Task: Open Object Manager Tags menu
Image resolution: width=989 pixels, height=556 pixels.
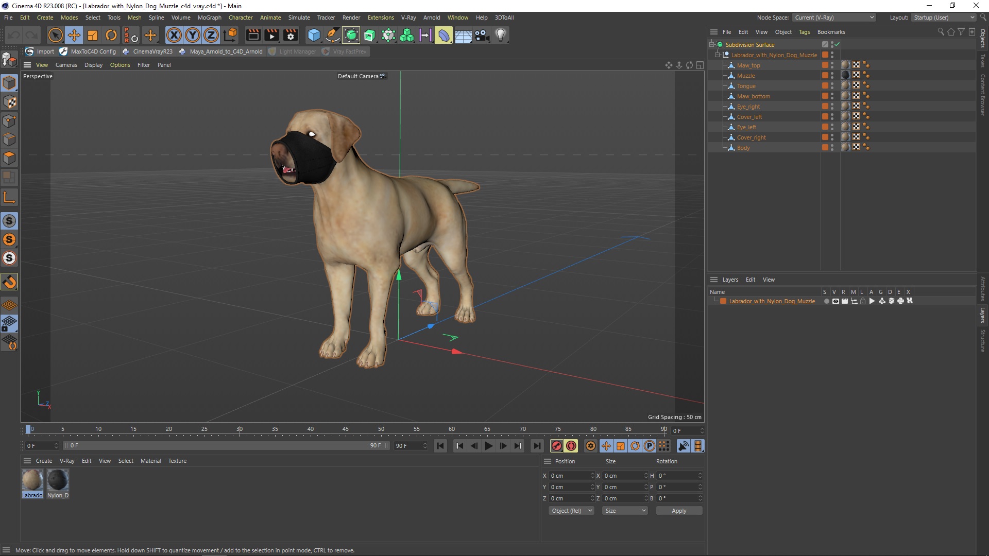Action: 804,32
